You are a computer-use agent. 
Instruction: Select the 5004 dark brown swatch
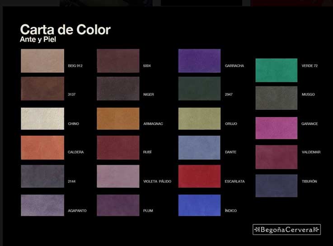pyautogui.click(x=118, y=61)
